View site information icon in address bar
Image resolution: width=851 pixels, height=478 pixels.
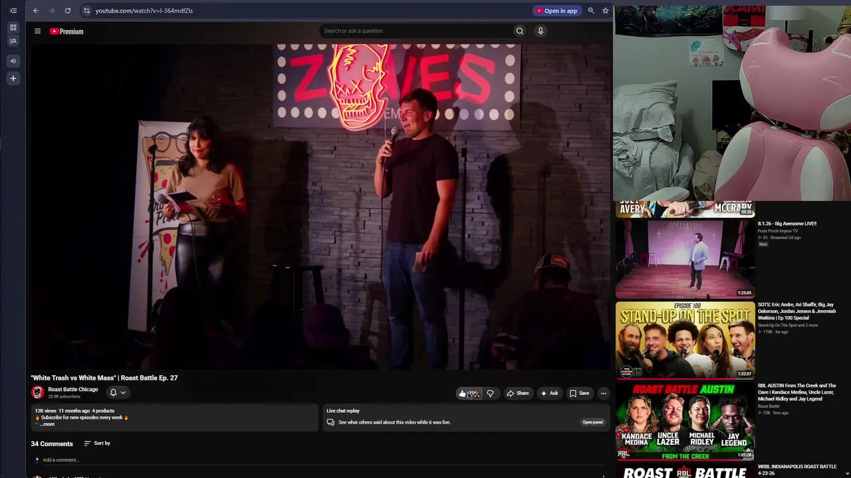(86, 11)
